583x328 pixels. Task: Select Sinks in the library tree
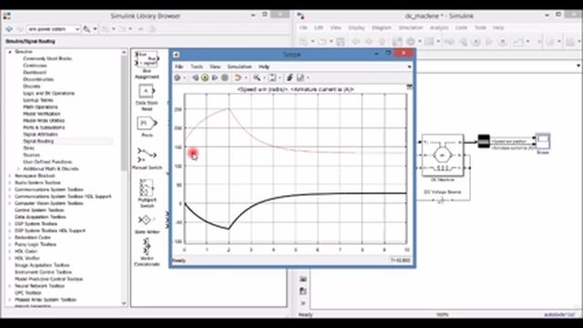coord(28,148)
